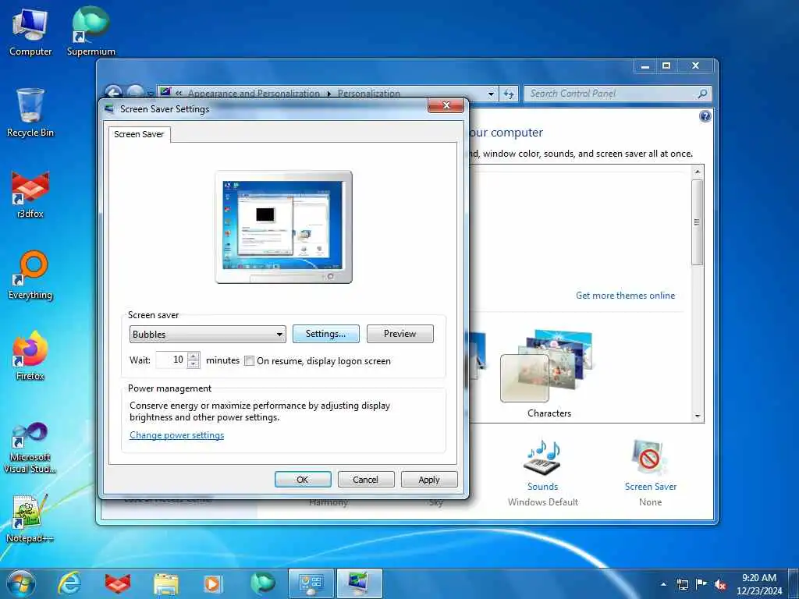Select the r3dfox desktop shortcut
The height and width of the screenshot is (599, 799).
pyautogui.click(x=30, y=194)
